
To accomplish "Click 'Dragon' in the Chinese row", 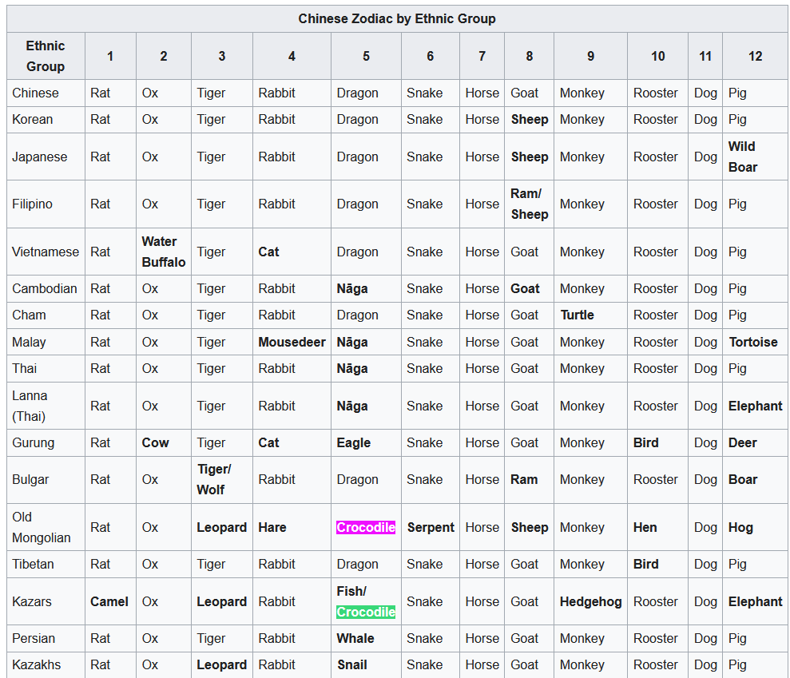I will pyautogui.click(x=357, y=93).
